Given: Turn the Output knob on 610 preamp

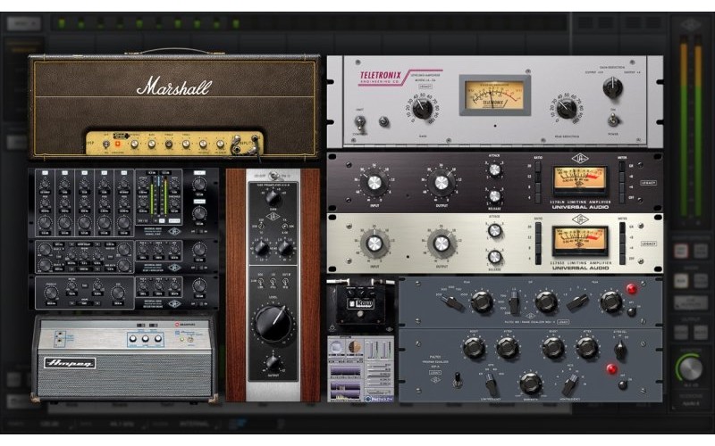Looking at the screenshot, I should [x=273, y=363].
